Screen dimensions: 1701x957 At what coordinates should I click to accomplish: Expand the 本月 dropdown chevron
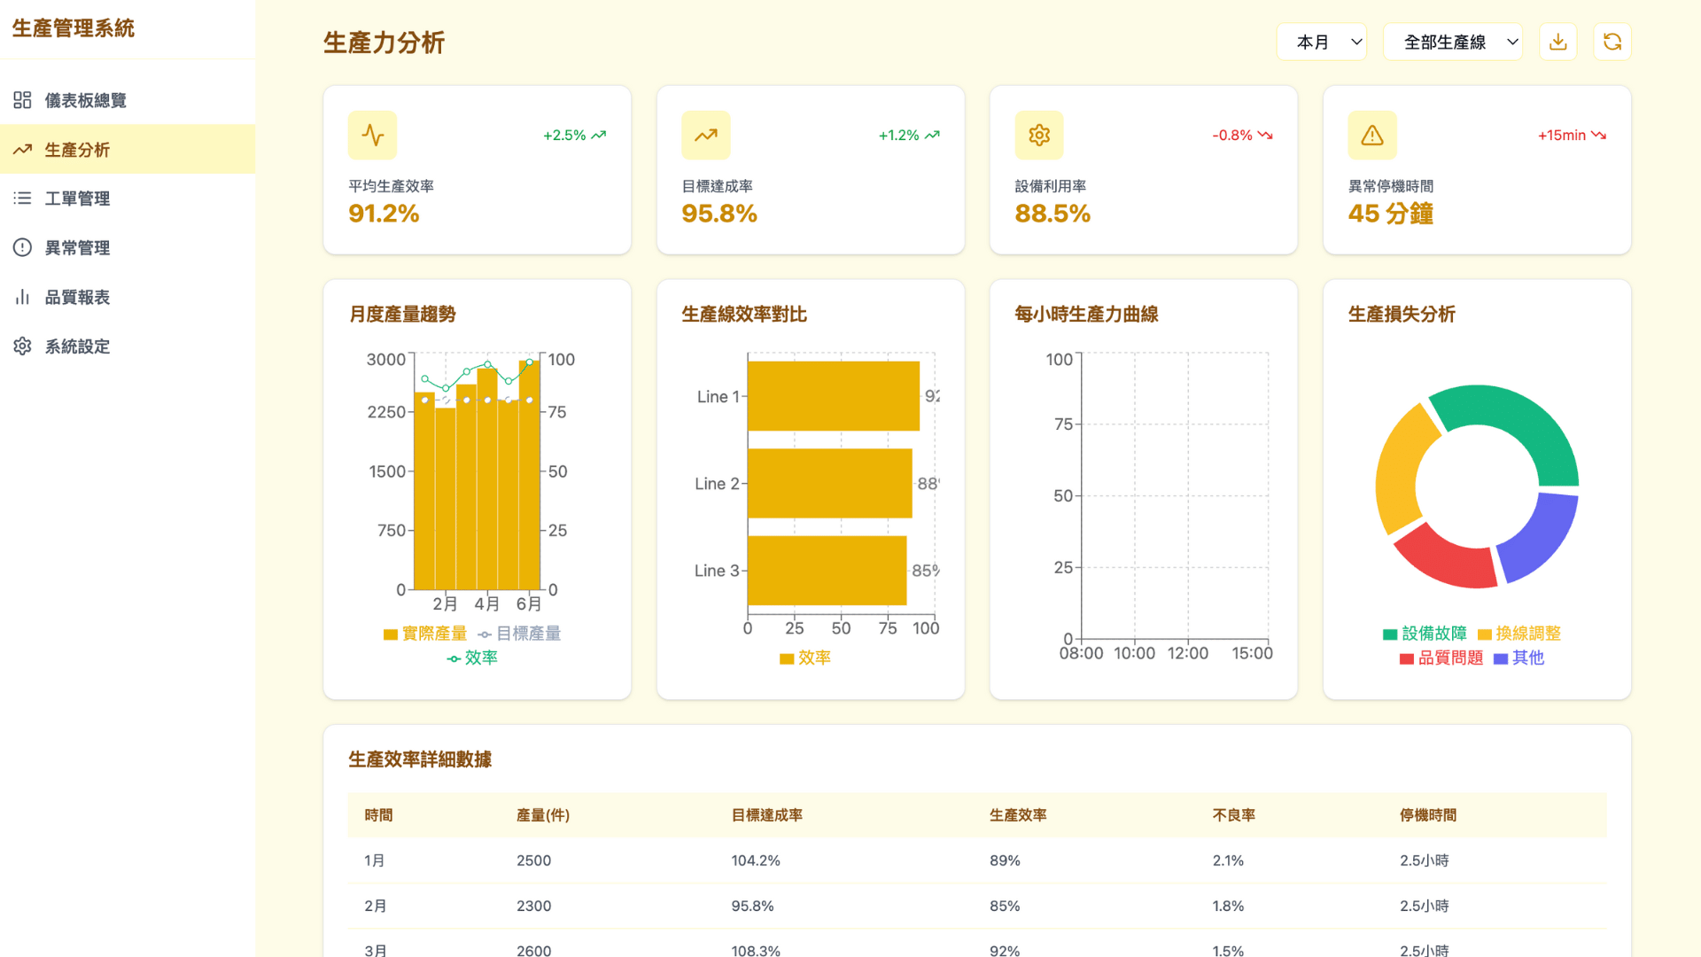[x=1355, y=41]
